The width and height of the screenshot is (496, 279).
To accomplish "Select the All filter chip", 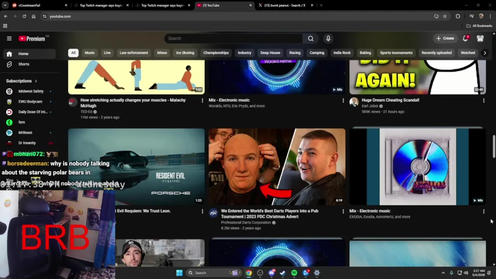I will (73, 53).
